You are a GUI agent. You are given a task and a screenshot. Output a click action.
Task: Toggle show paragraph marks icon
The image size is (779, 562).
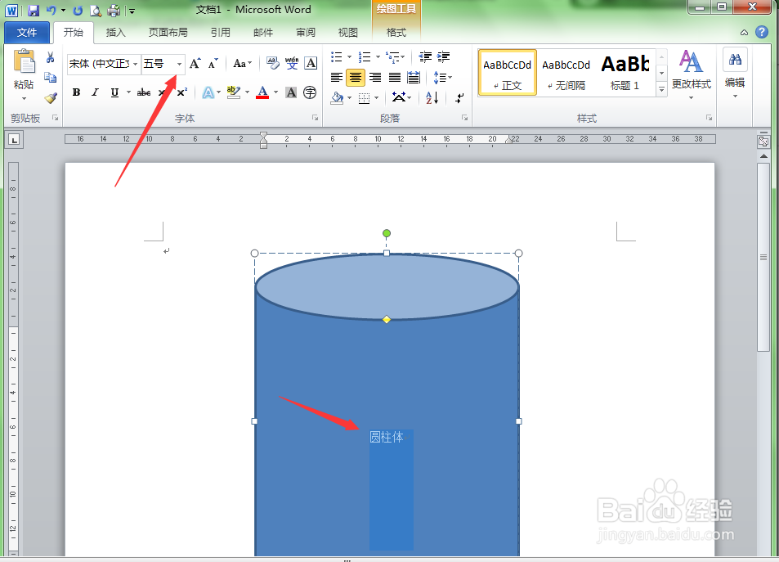coord(460,98)
